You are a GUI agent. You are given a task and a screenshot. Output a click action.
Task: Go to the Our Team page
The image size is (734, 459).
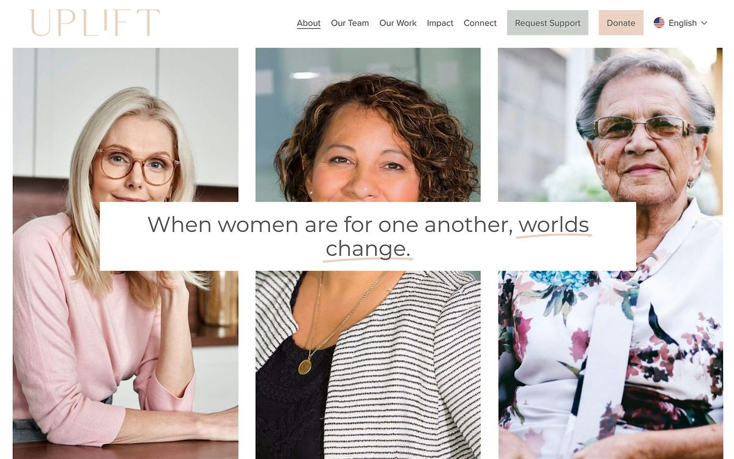pos(350,23)
